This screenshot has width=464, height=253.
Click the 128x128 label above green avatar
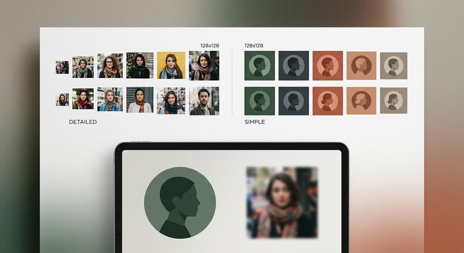pos(254,45)
